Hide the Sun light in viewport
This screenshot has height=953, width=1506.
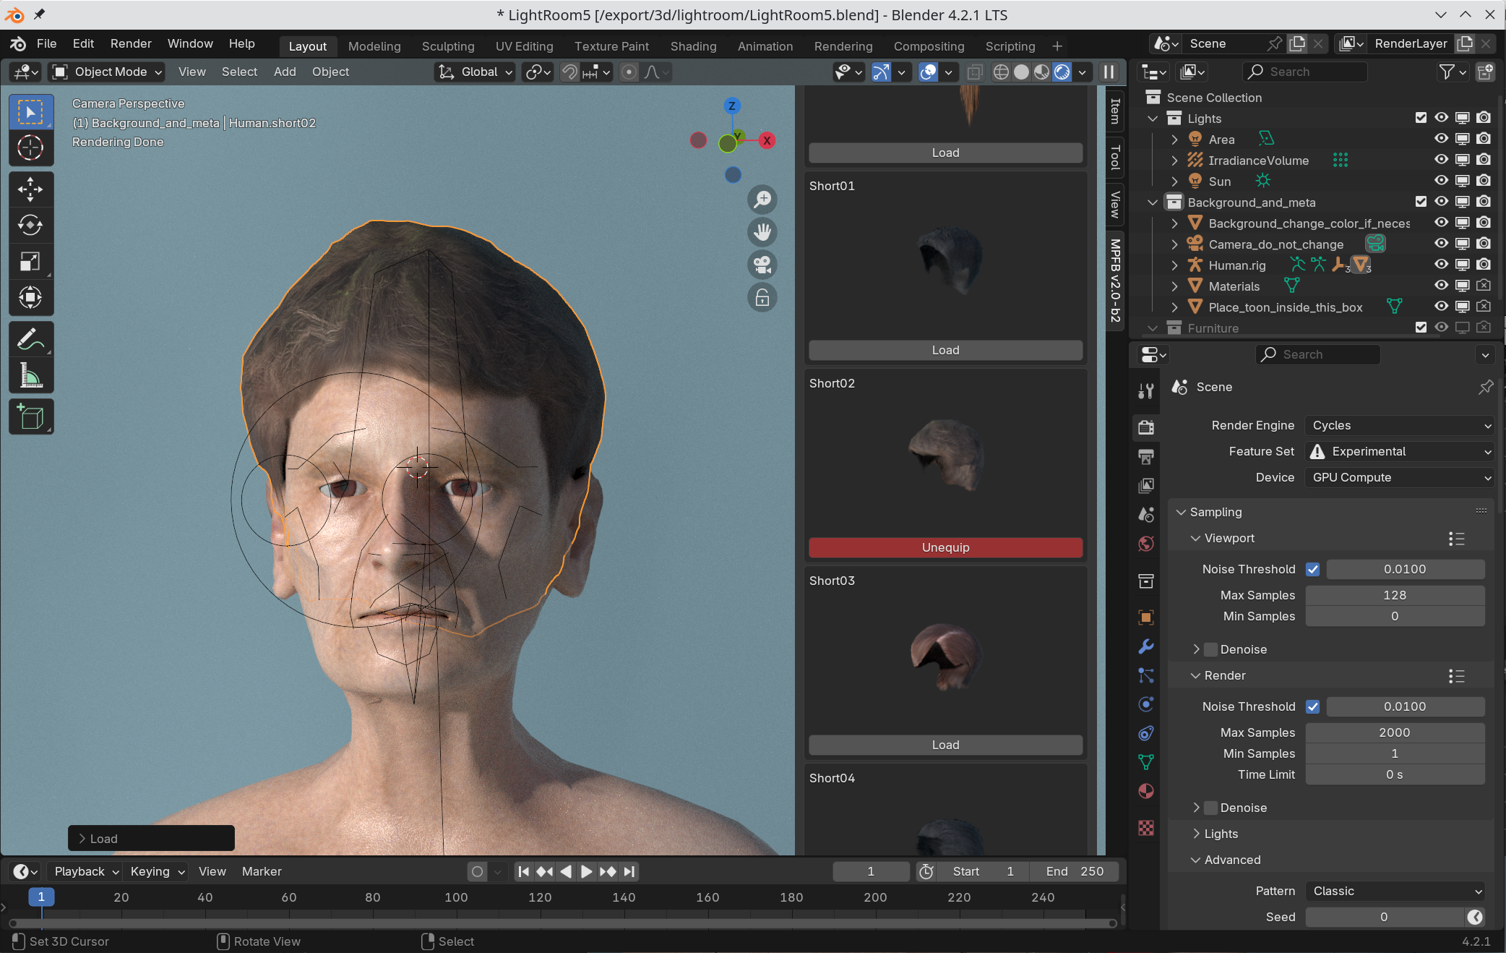[1441, 181]
